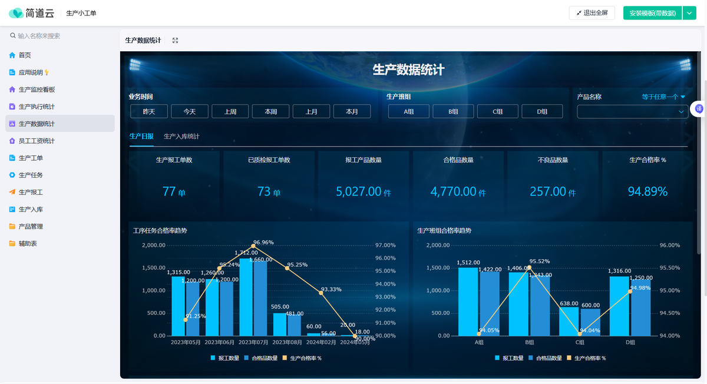The image size is (707, 384).
Task: Filter by 今天
Action: click(x=190, y=111)
